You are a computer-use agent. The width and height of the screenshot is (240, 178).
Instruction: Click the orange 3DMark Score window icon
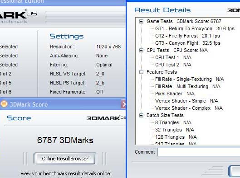pyautogui.click(x=4, y=104)
